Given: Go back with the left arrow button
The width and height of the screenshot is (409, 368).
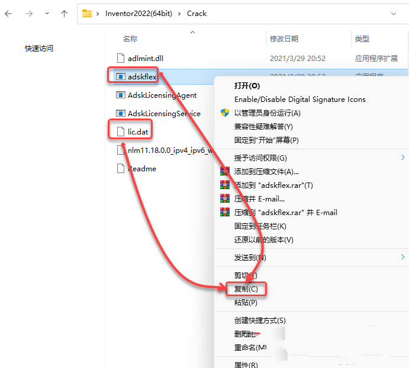Looking at the screenshot, I should pos(8,14).
